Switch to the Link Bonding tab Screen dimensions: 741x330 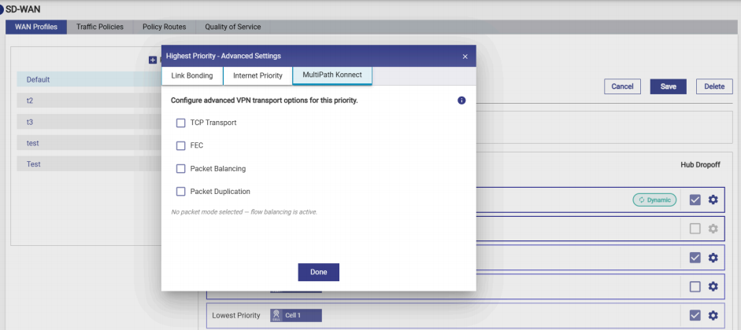[192, 75]
